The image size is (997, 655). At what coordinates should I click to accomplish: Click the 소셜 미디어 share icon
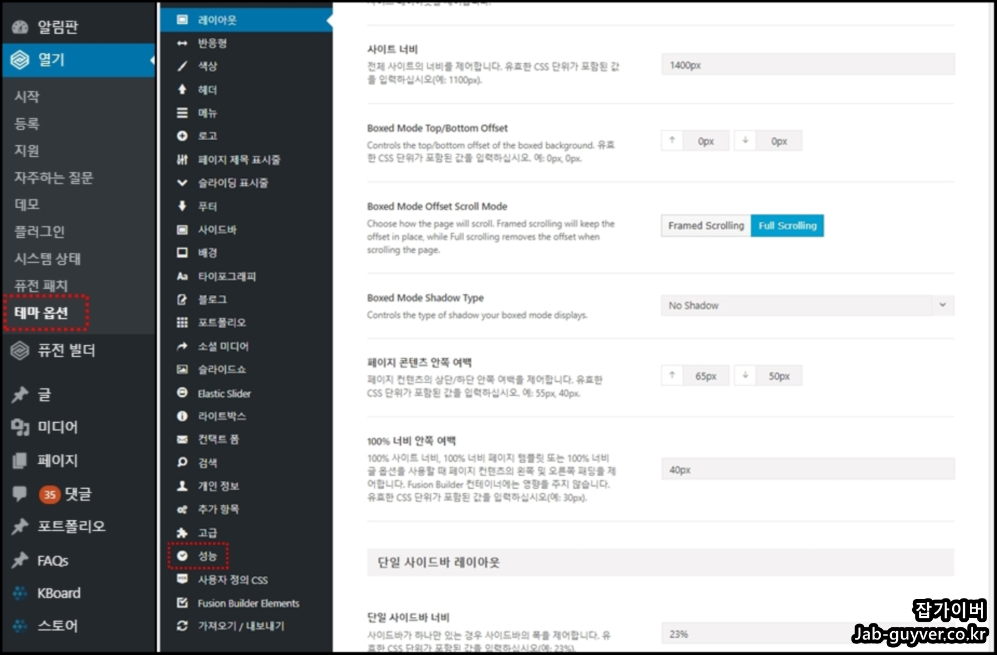(182, 346)
